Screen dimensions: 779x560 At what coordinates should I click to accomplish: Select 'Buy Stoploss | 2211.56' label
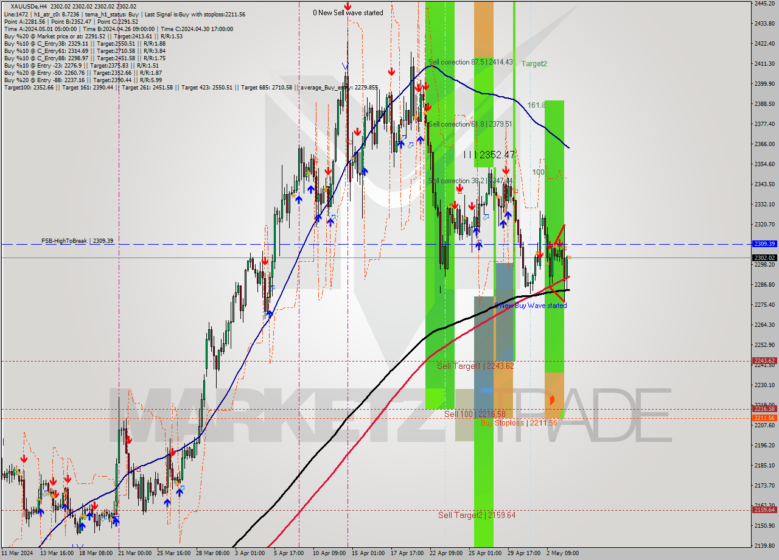tap(519, 422)
